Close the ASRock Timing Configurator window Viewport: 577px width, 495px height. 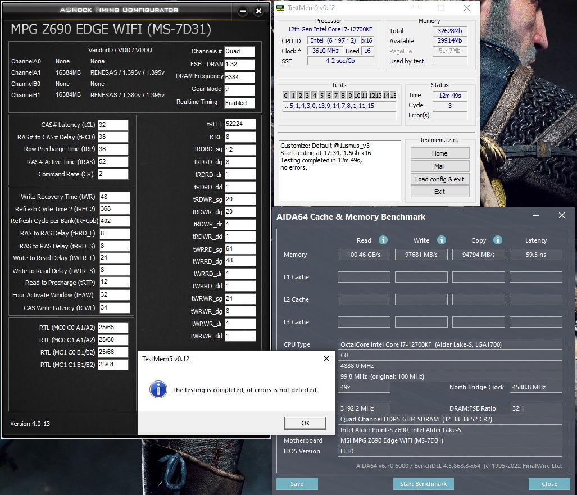[258, 11]
